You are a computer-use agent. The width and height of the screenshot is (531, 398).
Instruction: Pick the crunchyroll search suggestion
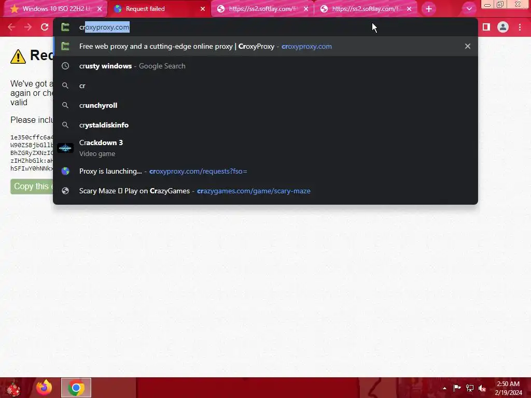(x=265, y=105)
